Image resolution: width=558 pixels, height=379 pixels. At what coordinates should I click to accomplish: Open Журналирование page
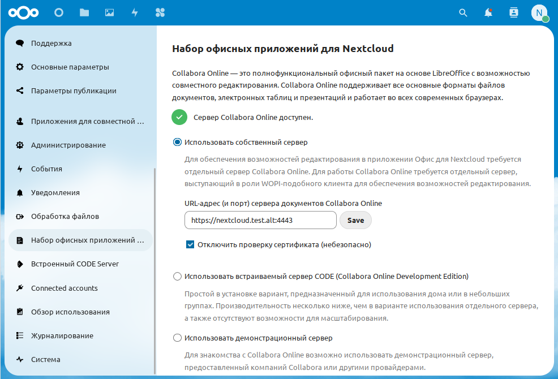[x=80, y=335]
